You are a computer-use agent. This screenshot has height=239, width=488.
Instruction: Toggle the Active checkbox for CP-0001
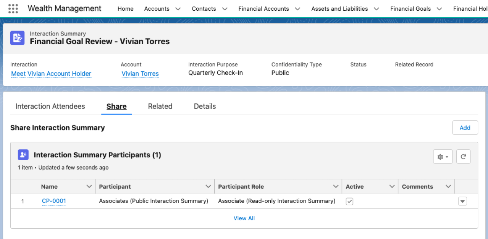[x=350, y=201]
